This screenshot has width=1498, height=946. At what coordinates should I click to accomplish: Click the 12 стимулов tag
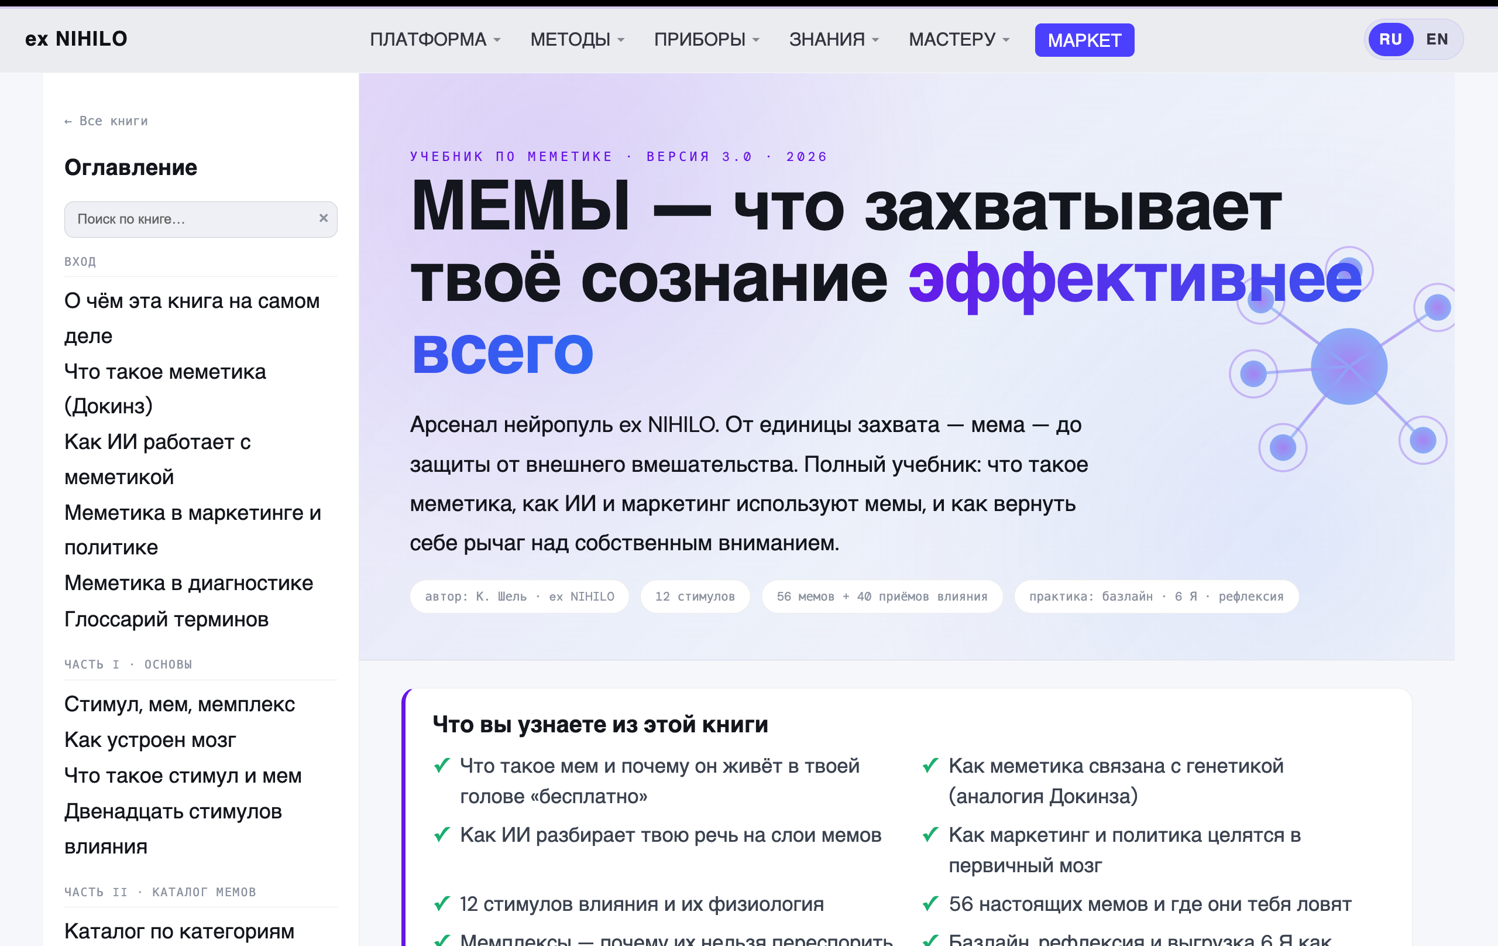click(695, 597)
